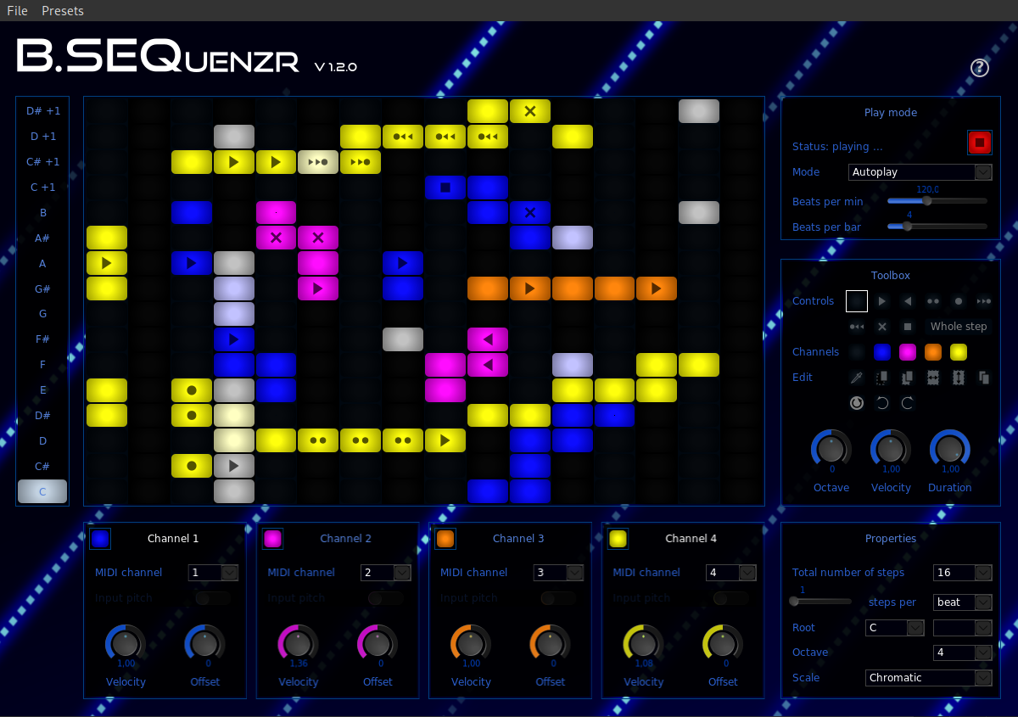Select the X skip control tool
The image size is (1018, 717).
(882, 327)
